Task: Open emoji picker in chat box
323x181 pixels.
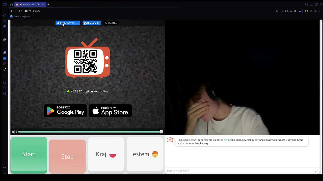Action: pos(315,171)
